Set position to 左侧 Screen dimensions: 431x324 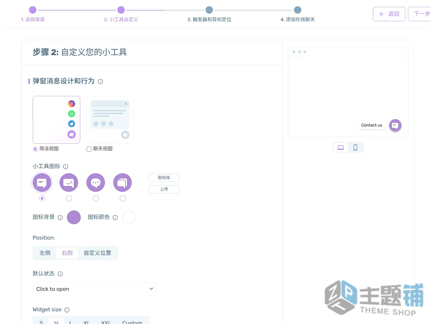pos(45,253)
